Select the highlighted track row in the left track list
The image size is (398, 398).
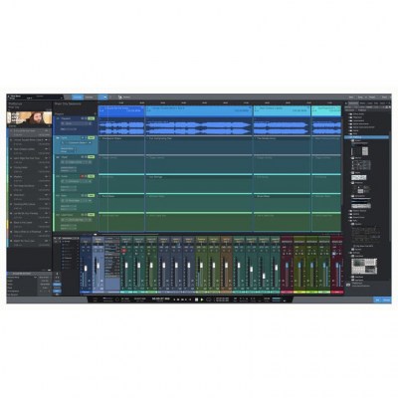(x=29, y=132)
